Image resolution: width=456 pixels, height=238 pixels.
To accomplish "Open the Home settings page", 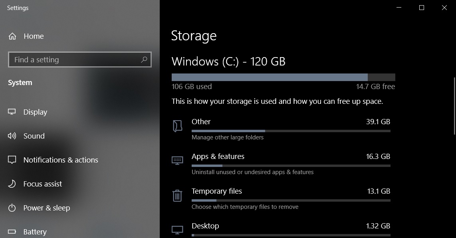I will coord(34,36).
